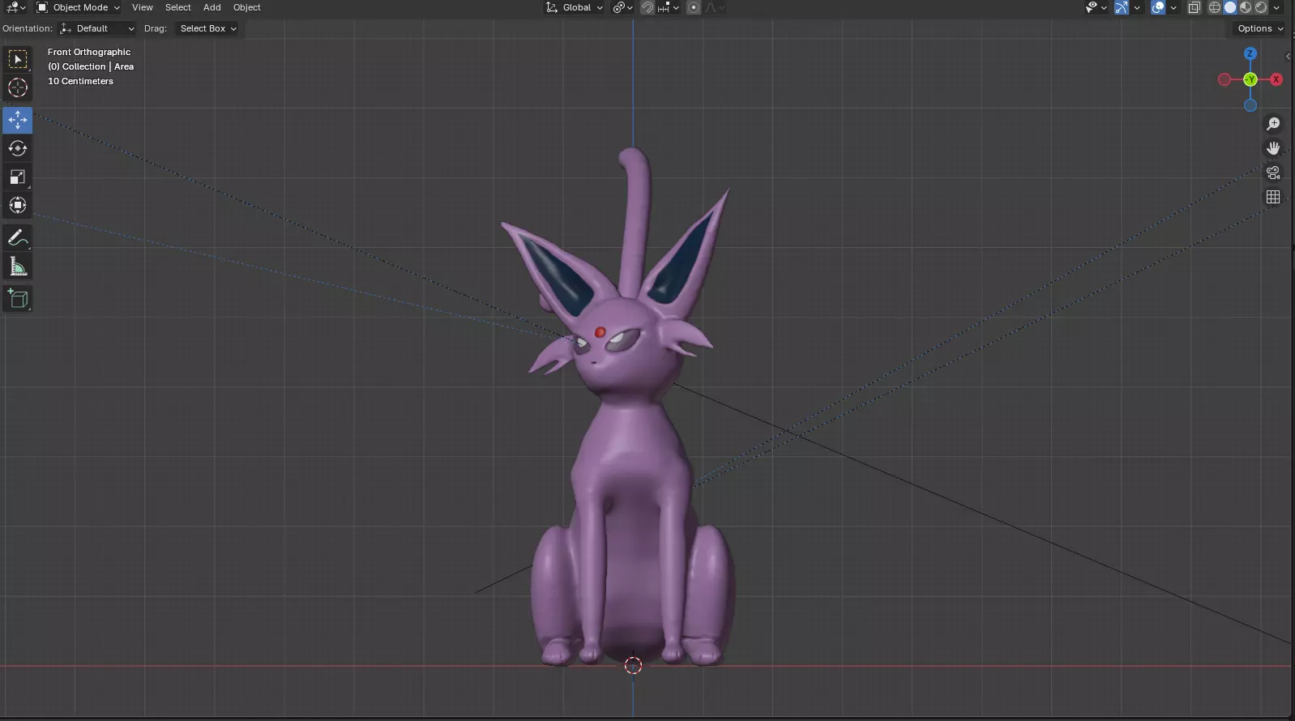Select the Measure tool
The image size is (1295, 721).
click(x=18, y=267)
